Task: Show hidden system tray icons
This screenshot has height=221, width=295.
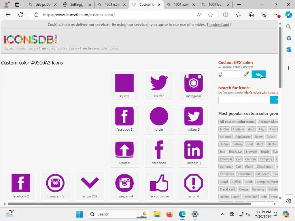Action: click(x=223, y=214)
